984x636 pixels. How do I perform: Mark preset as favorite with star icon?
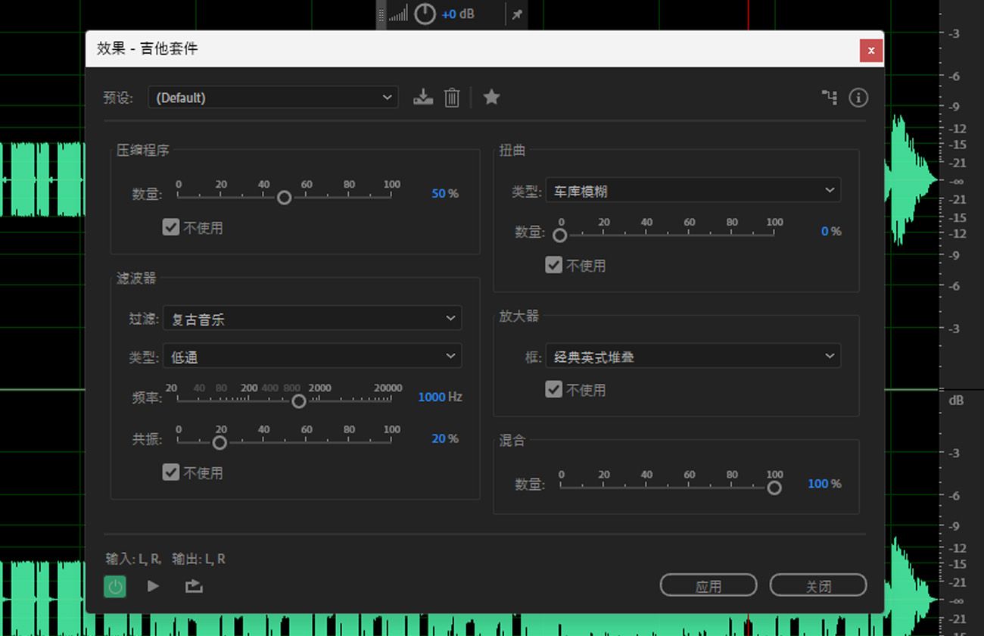(491, 97)
